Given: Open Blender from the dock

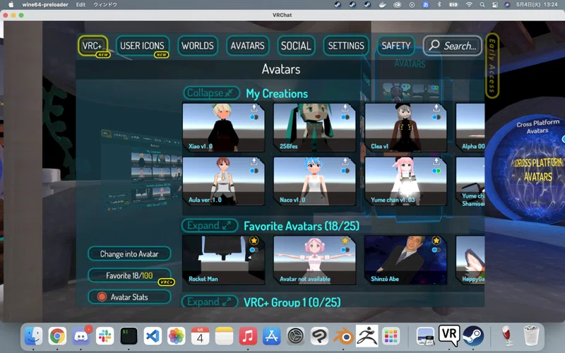Looking at the screenshot, I should (343, 337).
